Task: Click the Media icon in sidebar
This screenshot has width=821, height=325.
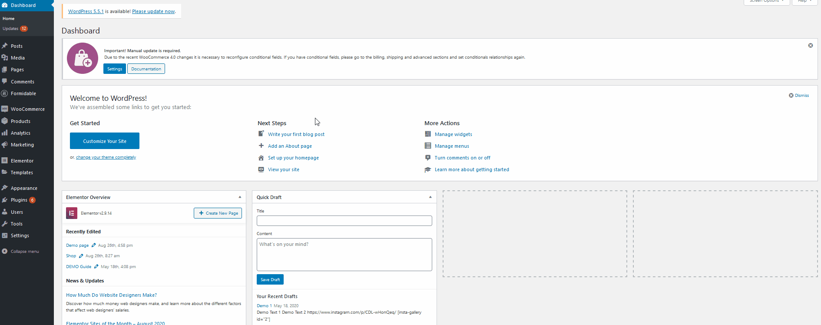Action: coord(5,57)
